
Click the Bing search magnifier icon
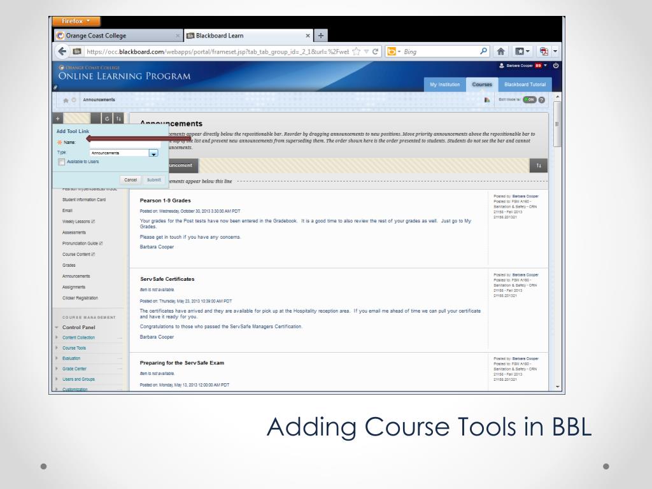tap(483, 51)
